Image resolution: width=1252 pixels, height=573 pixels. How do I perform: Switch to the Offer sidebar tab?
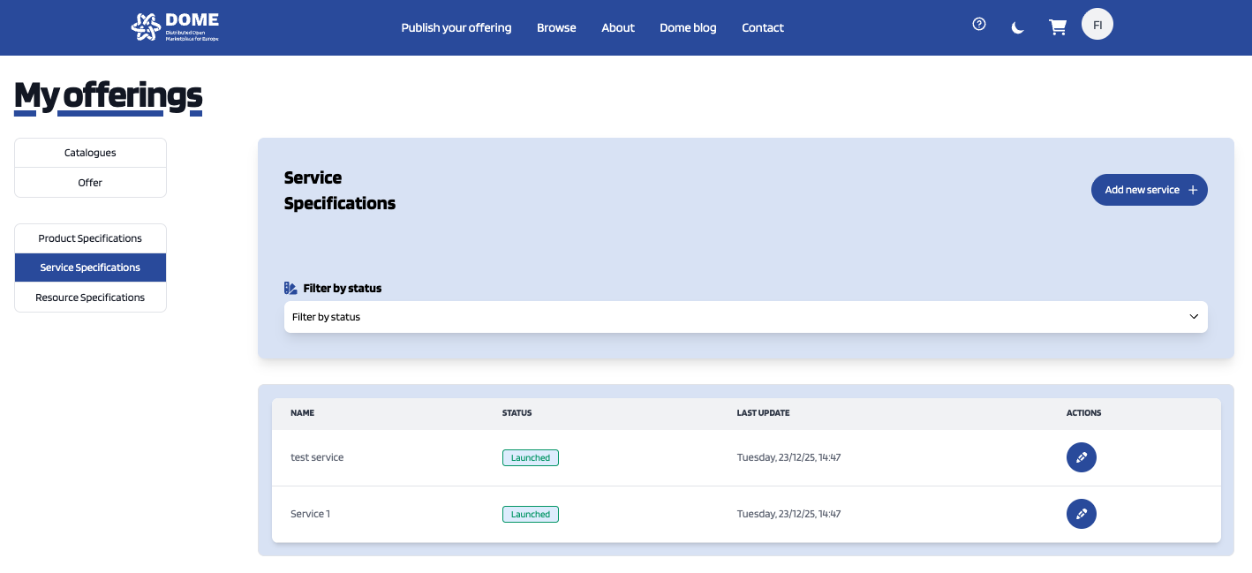[90, 183]
